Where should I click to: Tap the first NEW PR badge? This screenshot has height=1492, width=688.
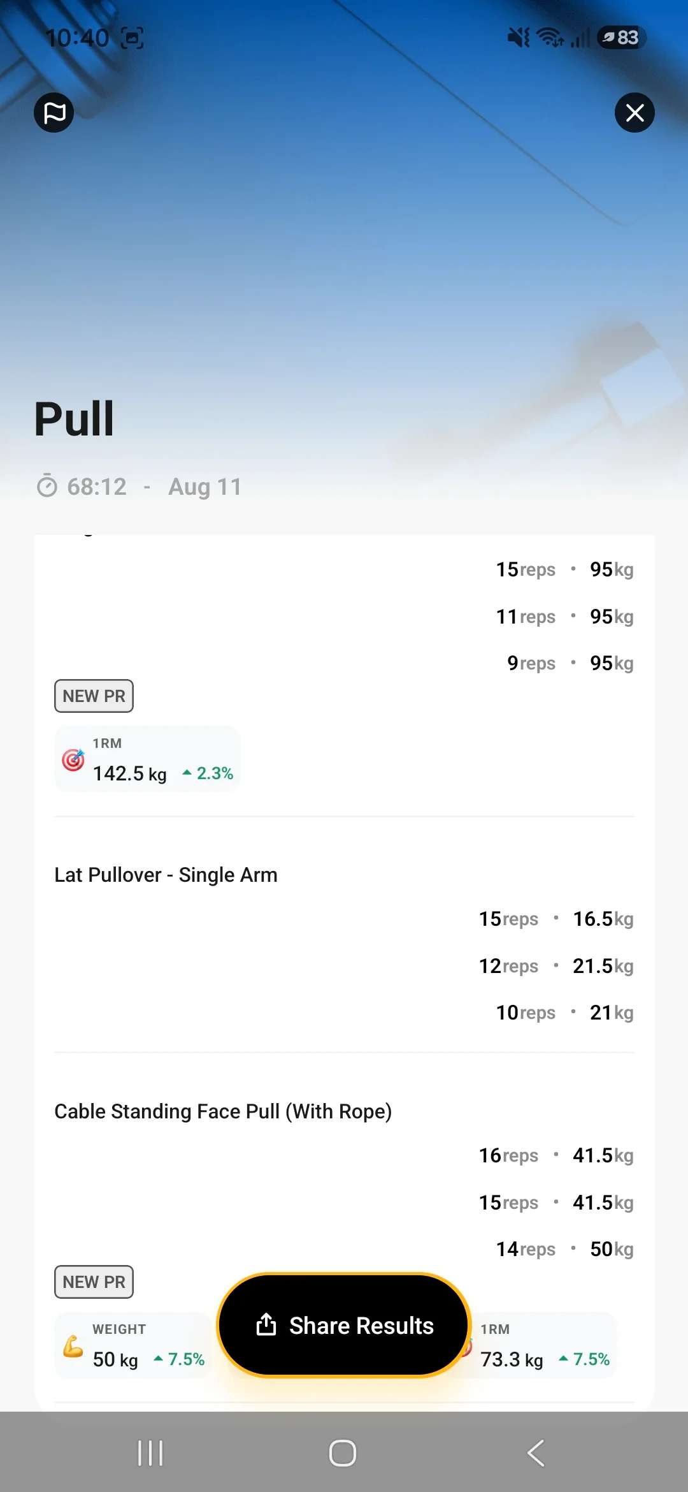[94, 696]
